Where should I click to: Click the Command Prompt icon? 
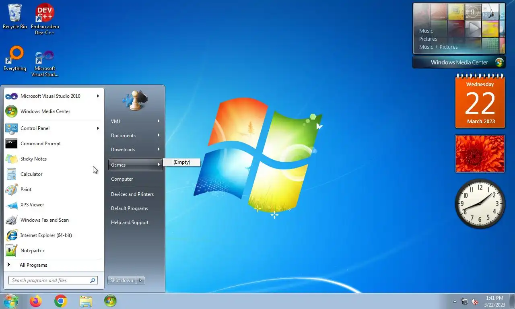click(11, 144)
